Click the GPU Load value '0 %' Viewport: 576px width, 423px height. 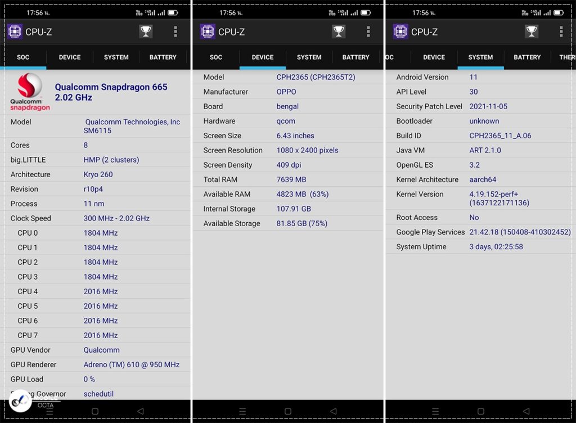pos(89,379)
